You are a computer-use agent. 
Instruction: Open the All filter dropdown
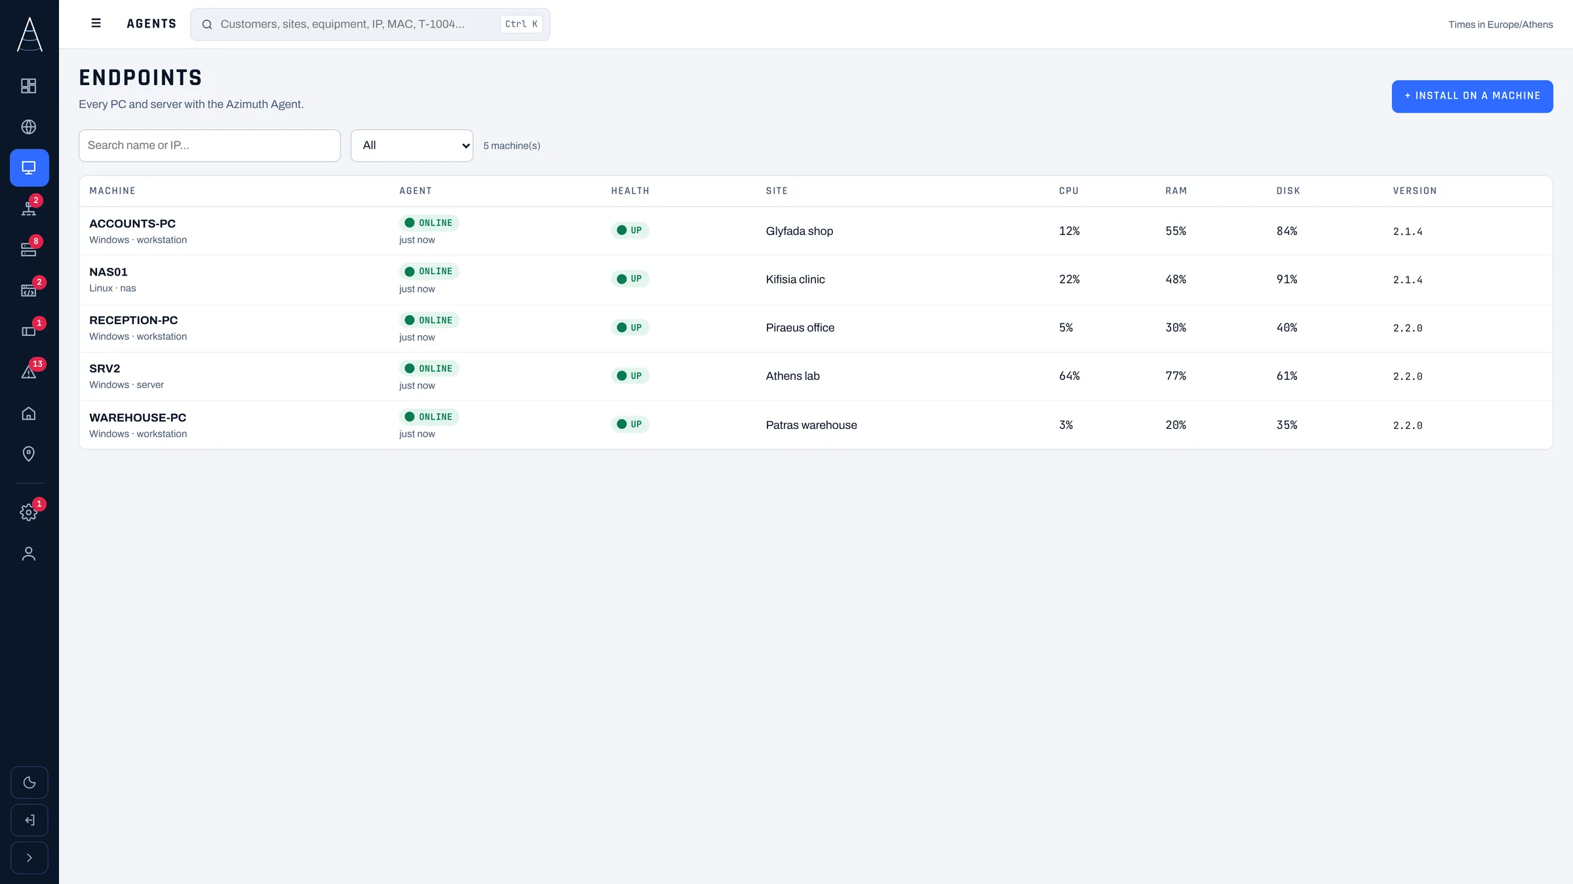click(412, 145)
